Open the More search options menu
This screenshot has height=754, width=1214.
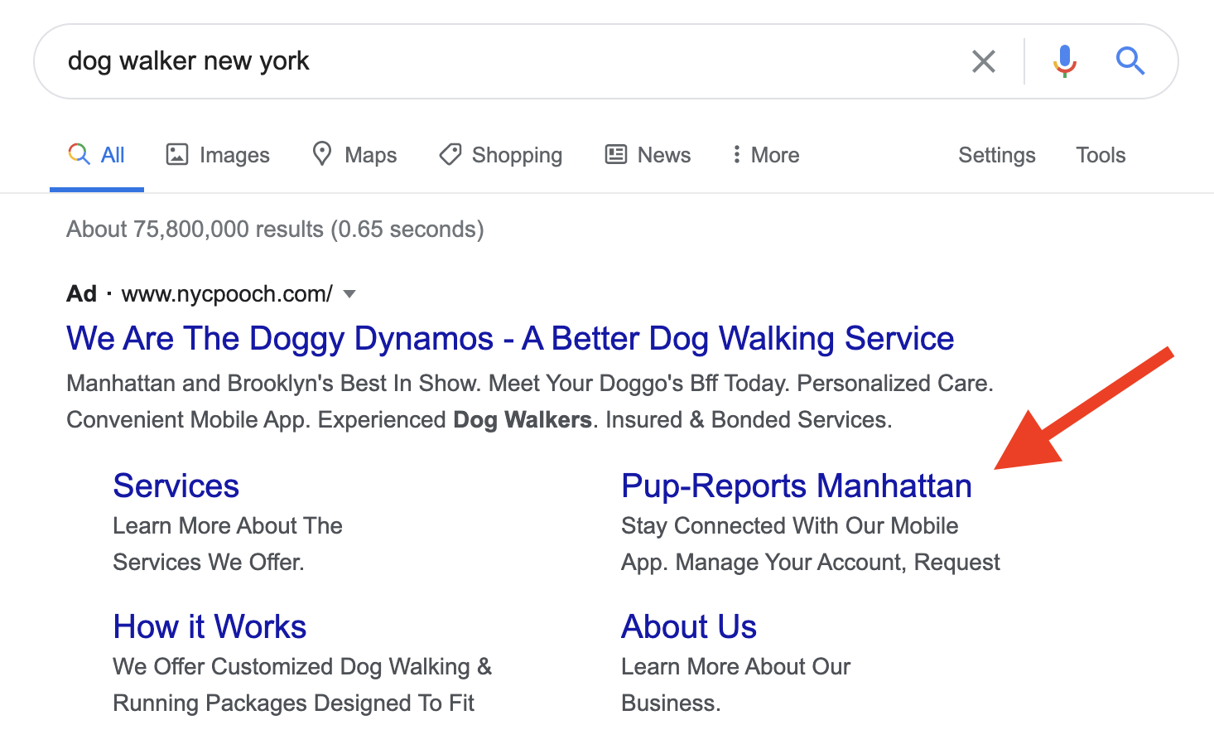pos(766,155)
